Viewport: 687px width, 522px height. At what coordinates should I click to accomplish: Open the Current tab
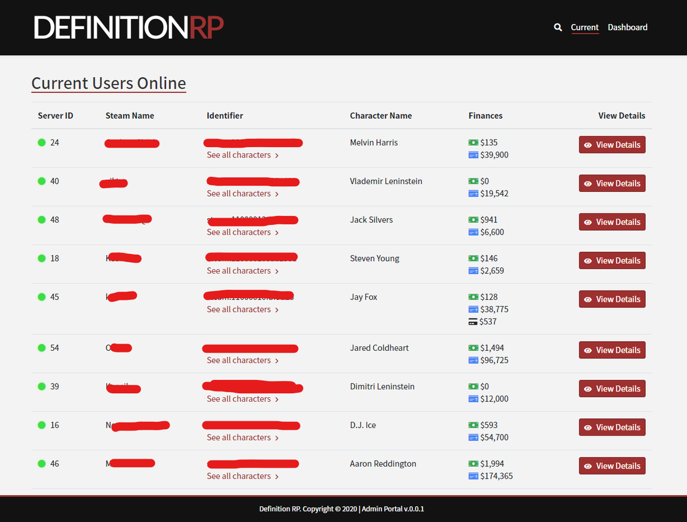(585, 27)
